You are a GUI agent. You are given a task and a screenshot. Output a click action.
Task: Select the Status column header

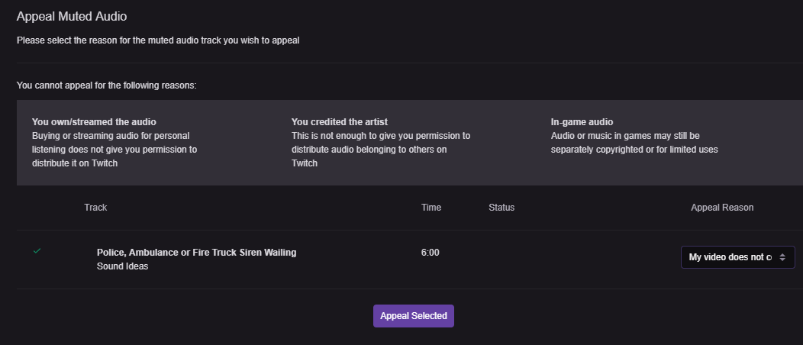[x=501, y=208]
